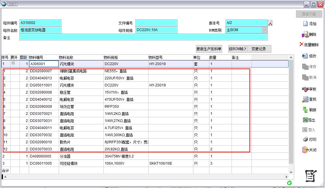
Task: Print the BOM using 打印 icon
Action: click(x=309, y=139)
